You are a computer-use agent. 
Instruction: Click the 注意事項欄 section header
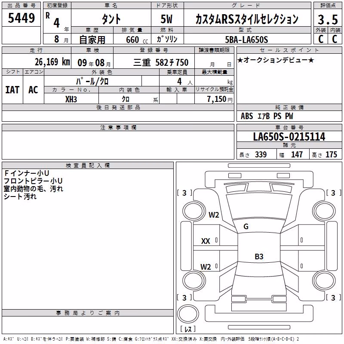118,127
